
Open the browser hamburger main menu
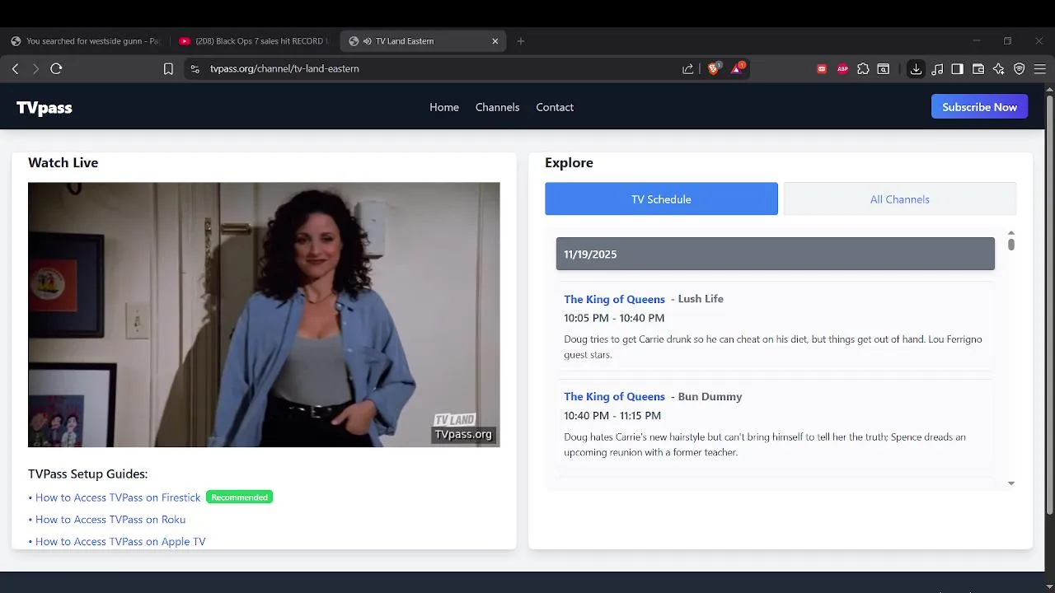[1040, 69]
